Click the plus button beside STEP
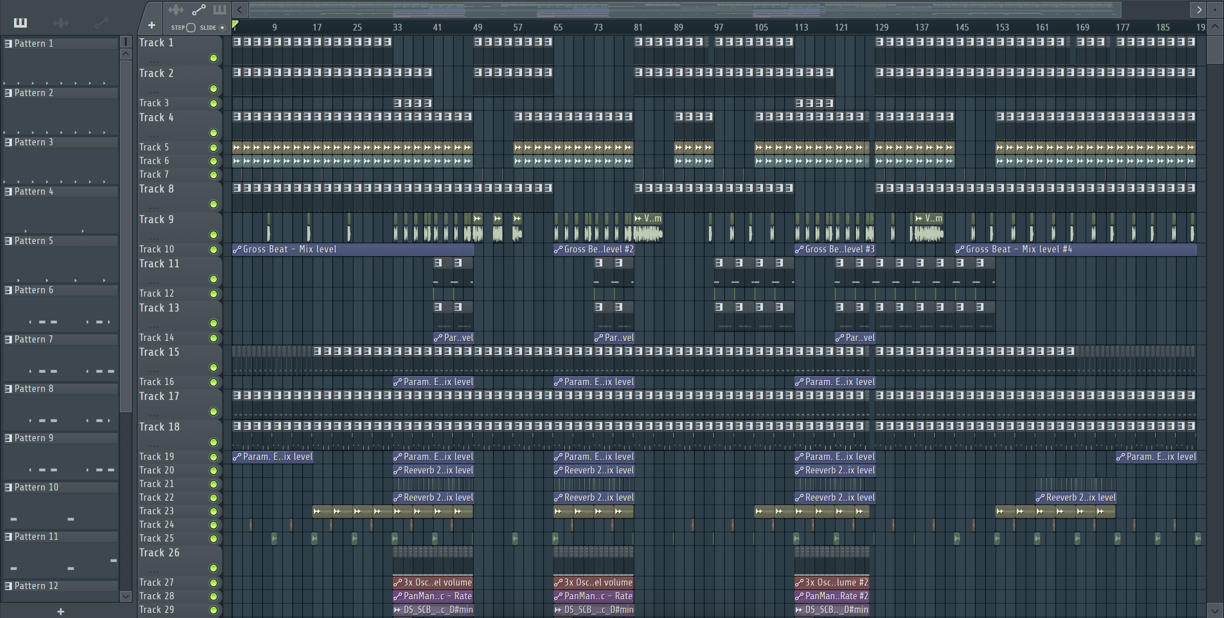 tap(152, 25)
